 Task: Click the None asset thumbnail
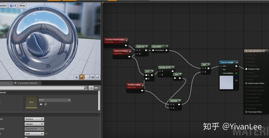pos(31,102)
